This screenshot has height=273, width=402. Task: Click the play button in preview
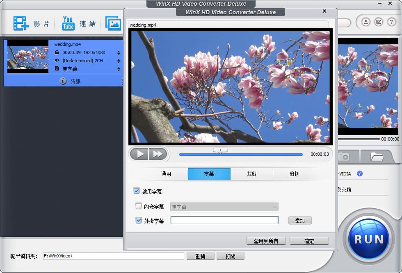coord(140,154)
